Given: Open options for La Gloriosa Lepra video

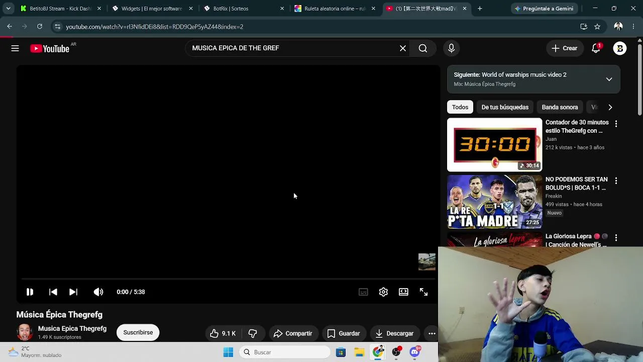Looking at the screenshot, I should [616, 237].
